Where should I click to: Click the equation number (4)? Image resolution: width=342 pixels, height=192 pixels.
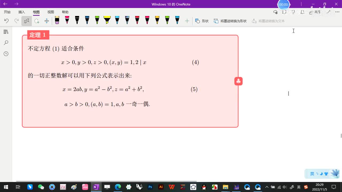[x=196, y=62]
